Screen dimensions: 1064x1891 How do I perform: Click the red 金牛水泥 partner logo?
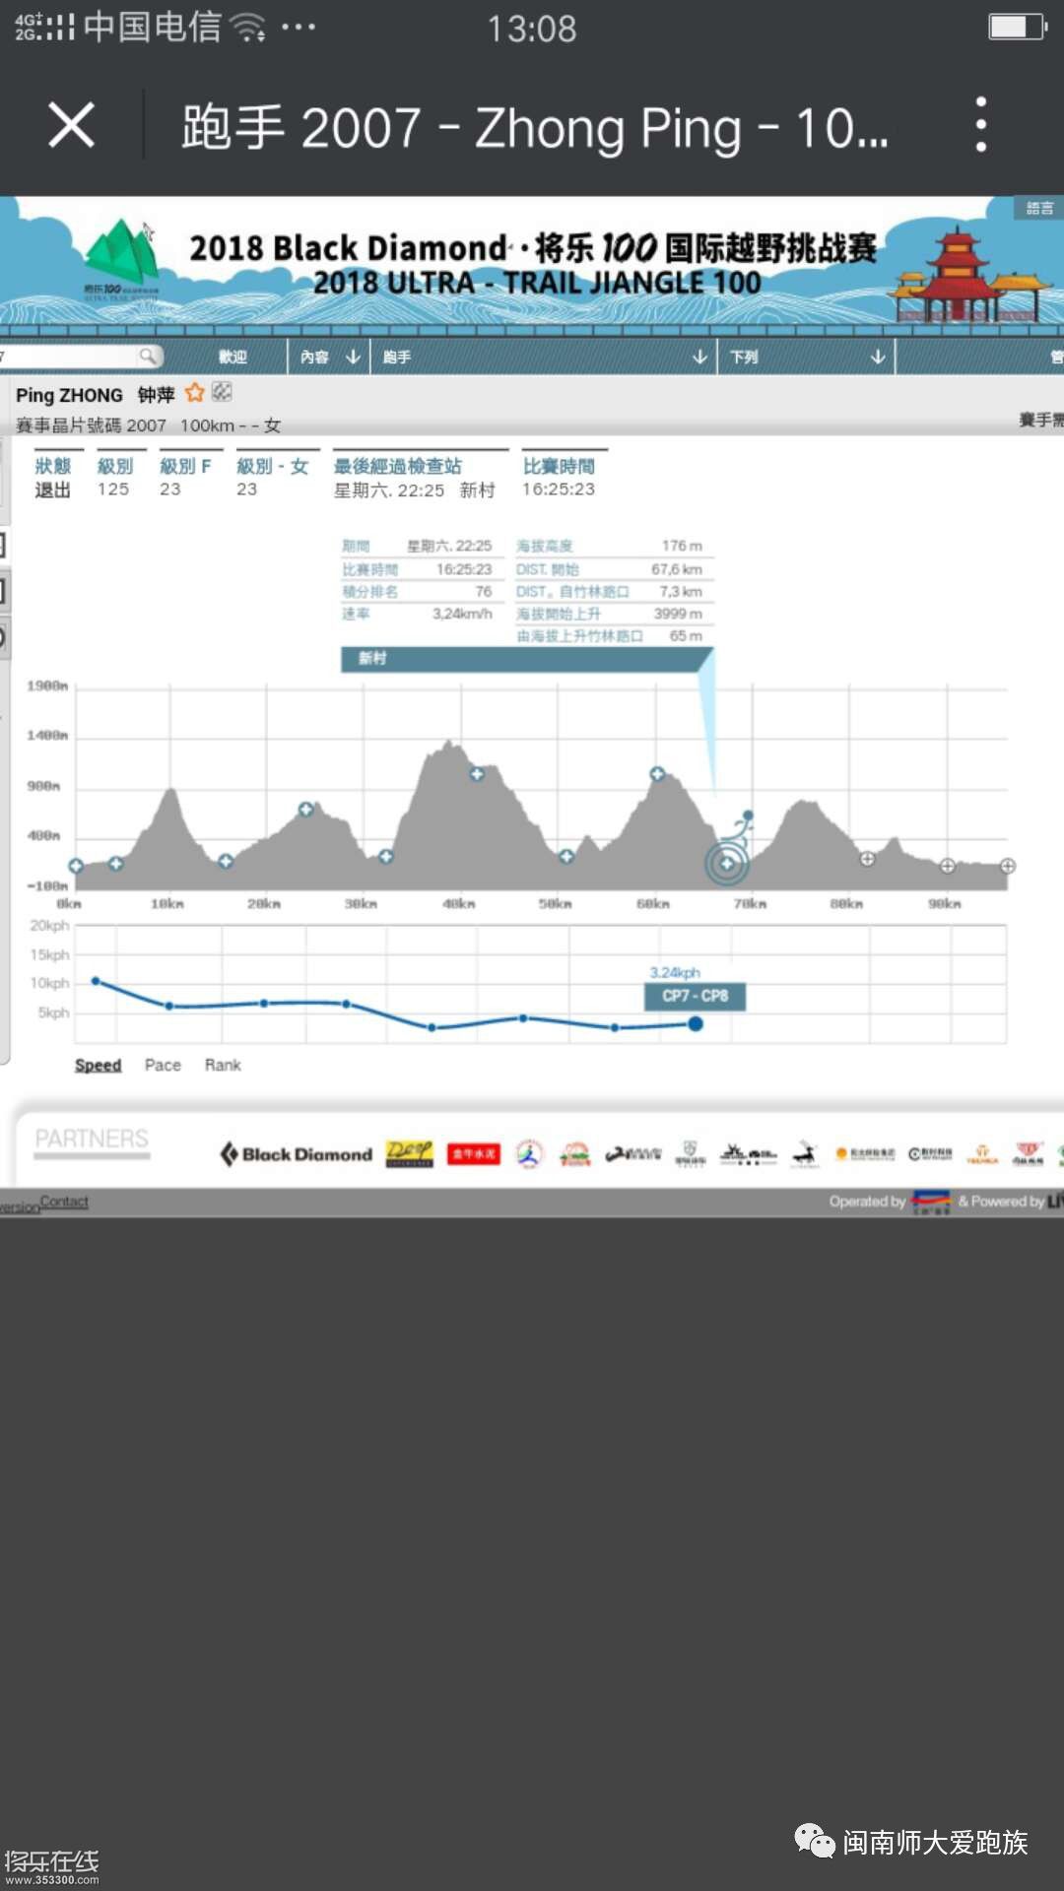coord(474,1154)
